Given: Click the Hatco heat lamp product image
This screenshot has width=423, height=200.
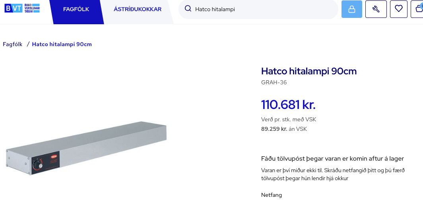Looking at the screenshot, I should [x=86, y=148].
